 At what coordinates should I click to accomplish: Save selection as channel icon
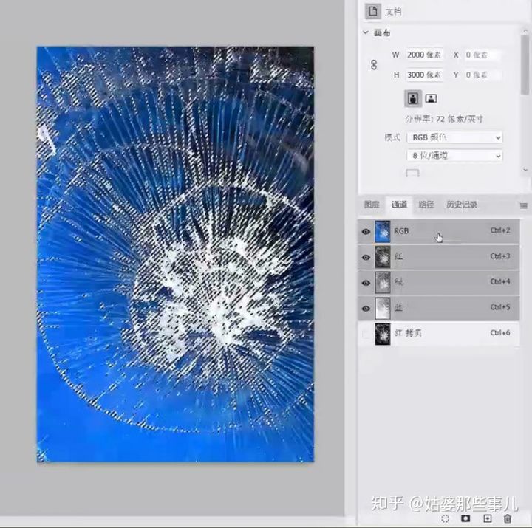pyautogui.click(x=465, y=518)
